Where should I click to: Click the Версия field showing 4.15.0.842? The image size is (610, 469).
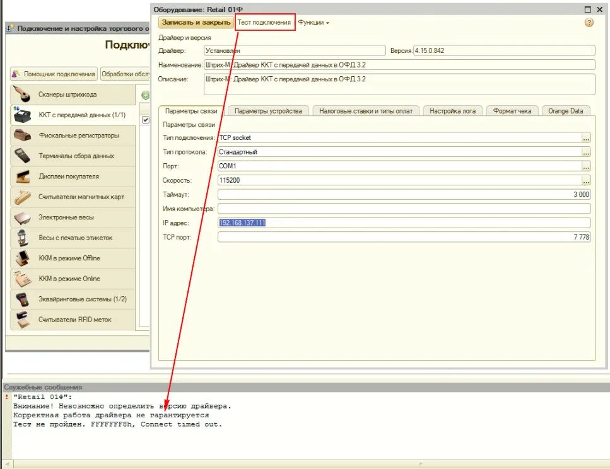click(x=504, y=50)
